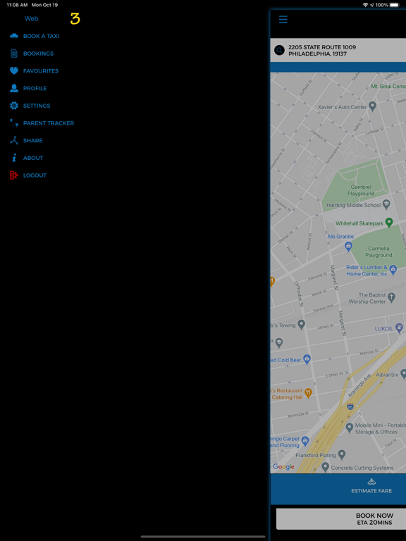
Task: Tap the battery indicator in the status bar
Action: tap(395, 5)
